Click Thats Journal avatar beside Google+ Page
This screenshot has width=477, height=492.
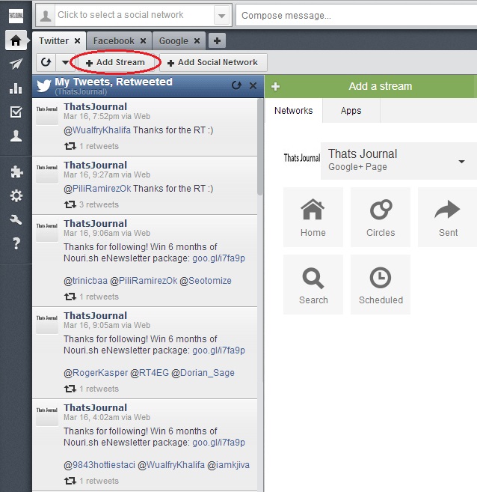point(302,158)
